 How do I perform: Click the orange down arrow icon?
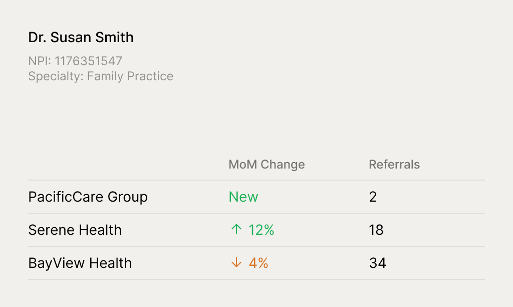point(236,262)
